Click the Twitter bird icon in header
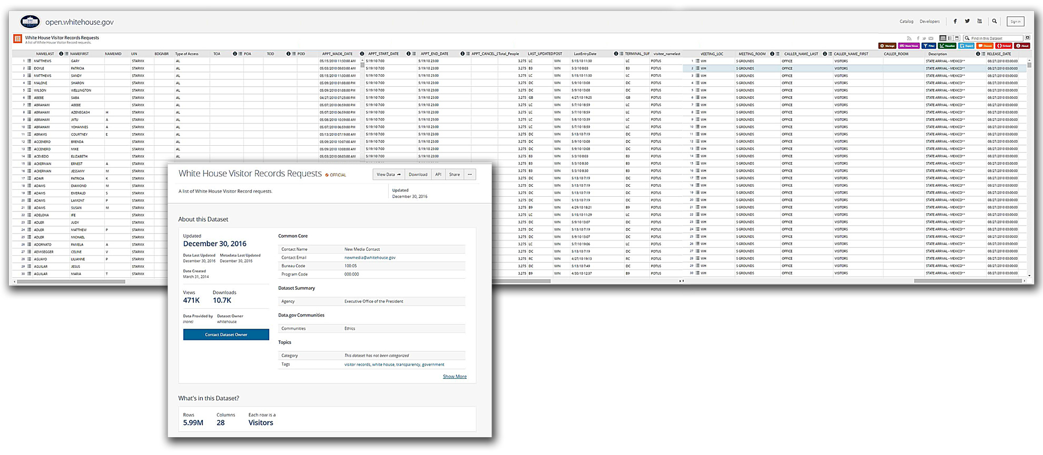1043x455 pixels. click(967, 22)
